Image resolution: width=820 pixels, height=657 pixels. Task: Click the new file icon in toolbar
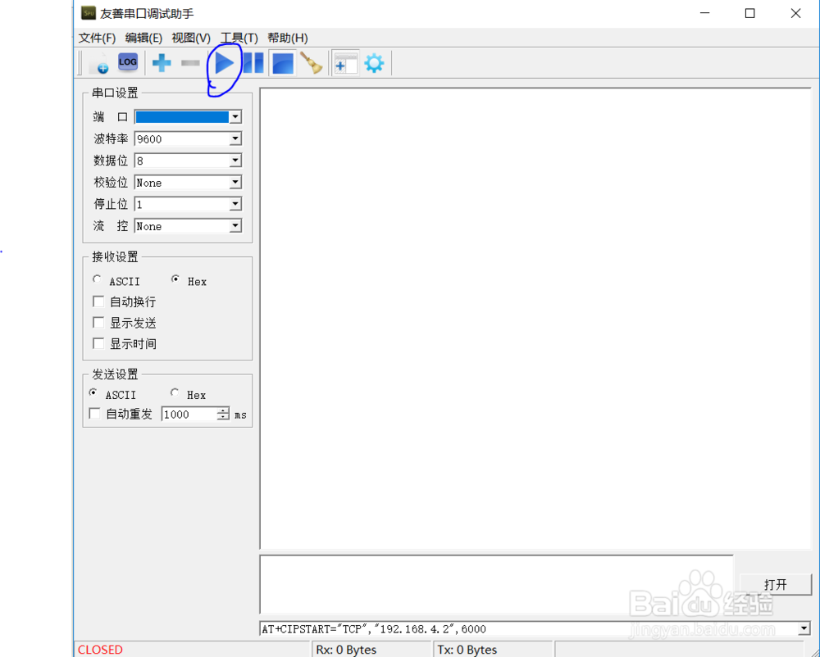98,63
